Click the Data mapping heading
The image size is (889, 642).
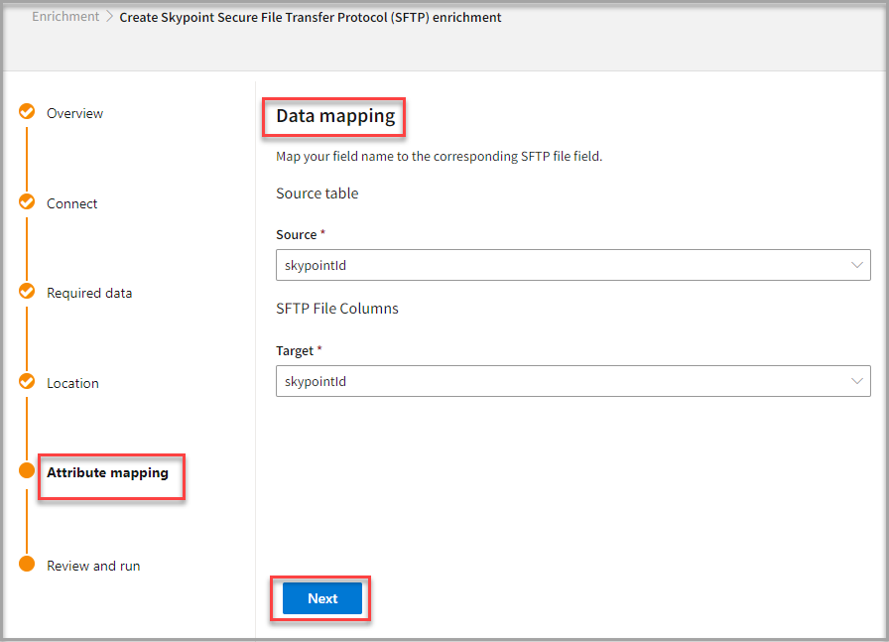click(x=335, y=116)
